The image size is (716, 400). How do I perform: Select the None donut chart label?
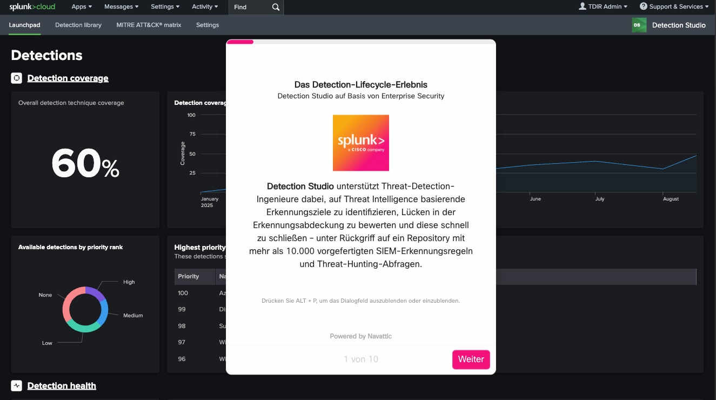pyautogui.click(x=45, y=295)
